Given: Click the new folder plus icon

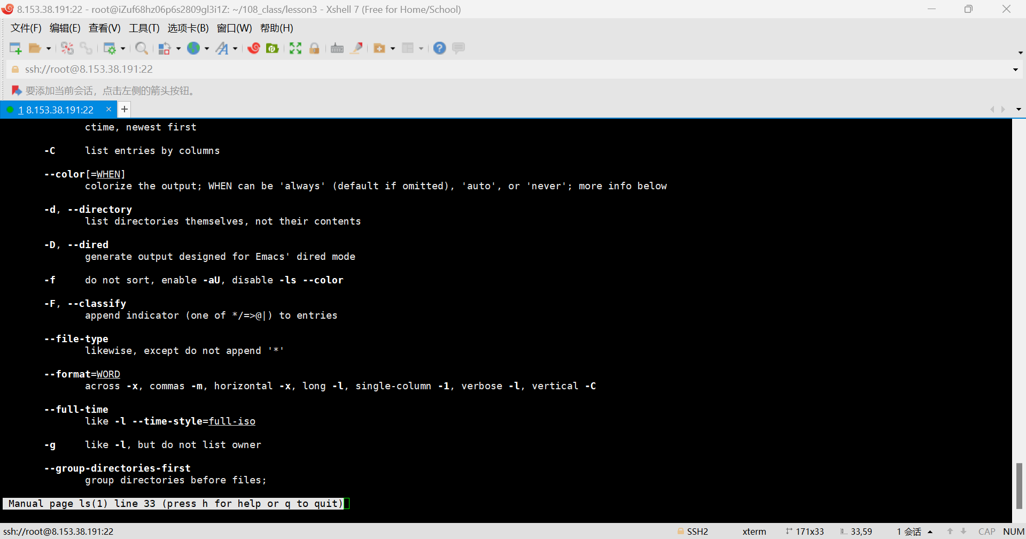Looking at the screenshot, I should 379,49.
